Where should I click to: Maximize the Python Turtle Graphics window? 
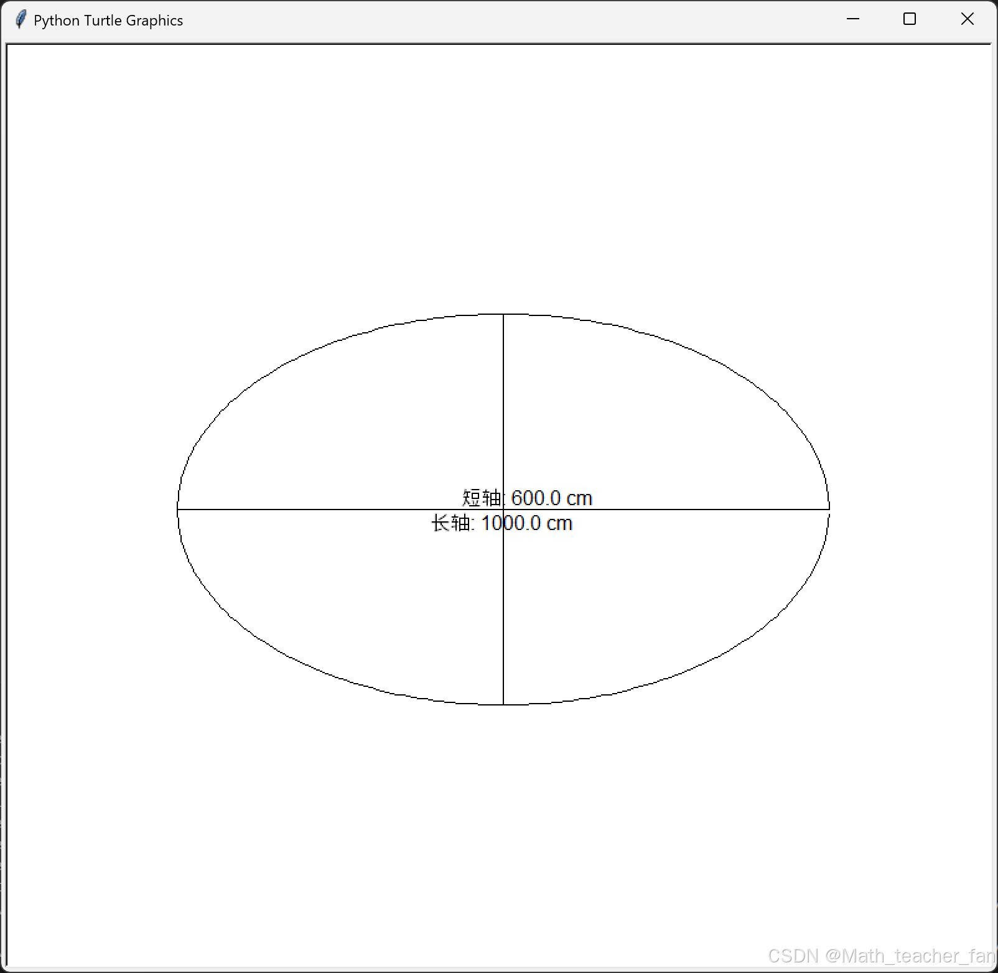click(x=910, y=19)
